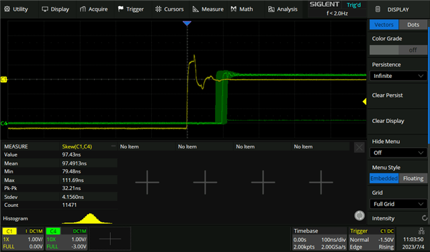Click the Trig'd status indicator
This screenshot has height=252, width=430.
(354, 5)
